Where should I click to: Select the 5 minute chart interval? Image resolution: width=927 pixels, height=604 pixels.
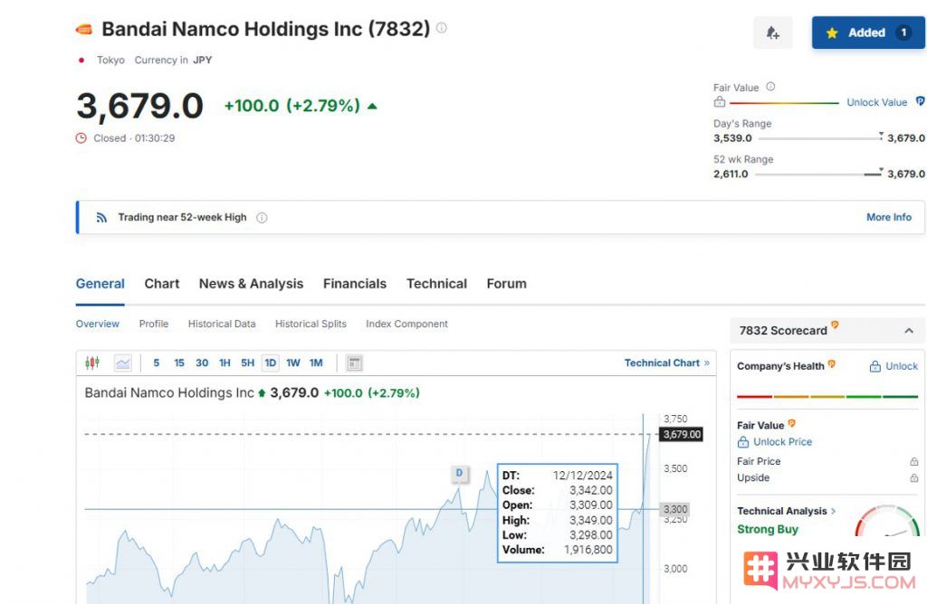[x=156, y=363]
